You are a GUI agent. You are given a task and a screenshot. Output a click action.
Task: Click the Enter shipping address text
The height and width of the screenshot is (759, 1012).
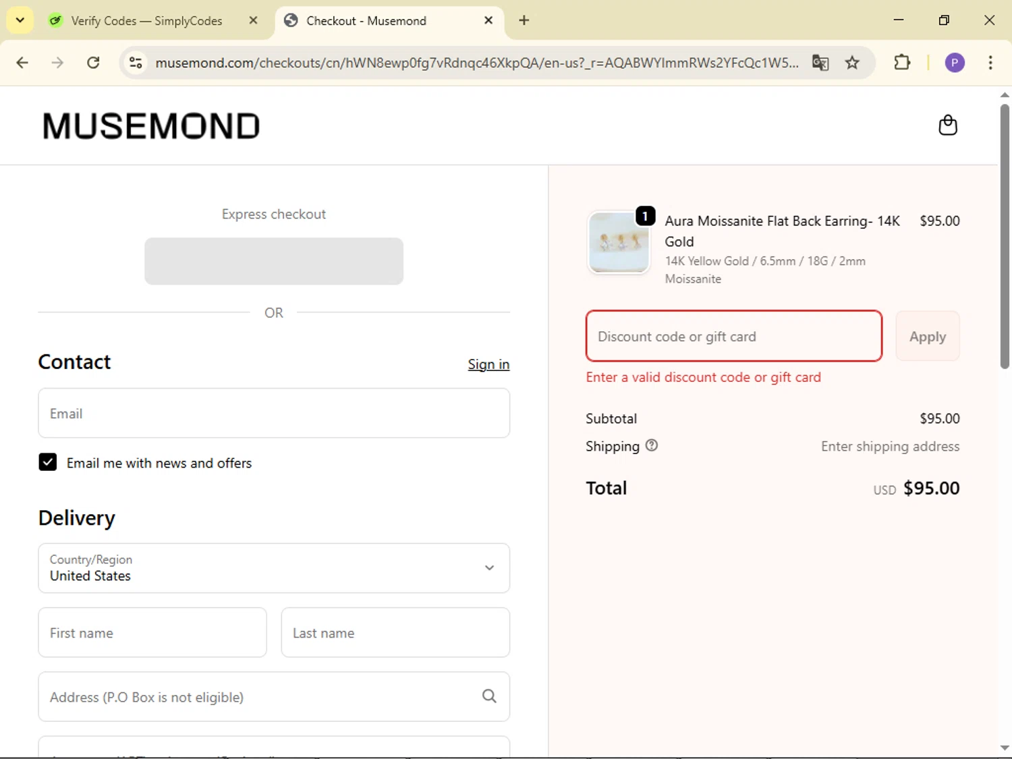pyautogui.click(x=890, y=446)
